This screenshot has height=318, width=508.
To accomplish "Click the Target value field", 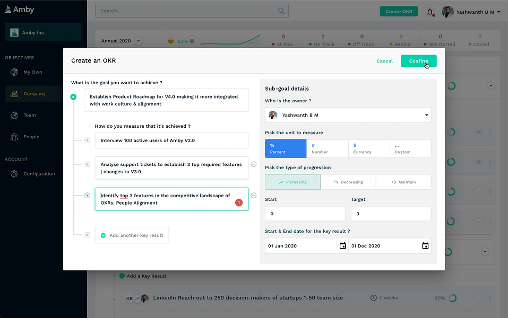I will 391,214.
